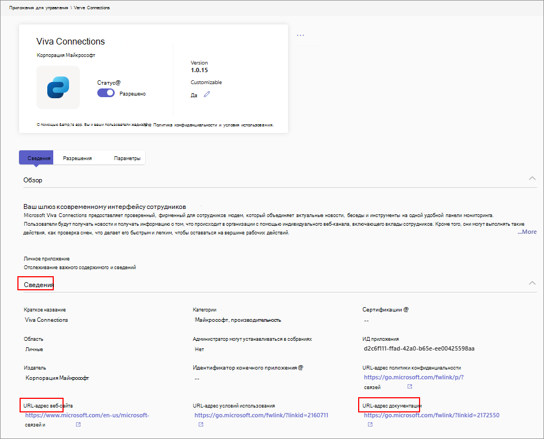
Task: Open the www.microsoft.com website link
Action: pos(87,415)
